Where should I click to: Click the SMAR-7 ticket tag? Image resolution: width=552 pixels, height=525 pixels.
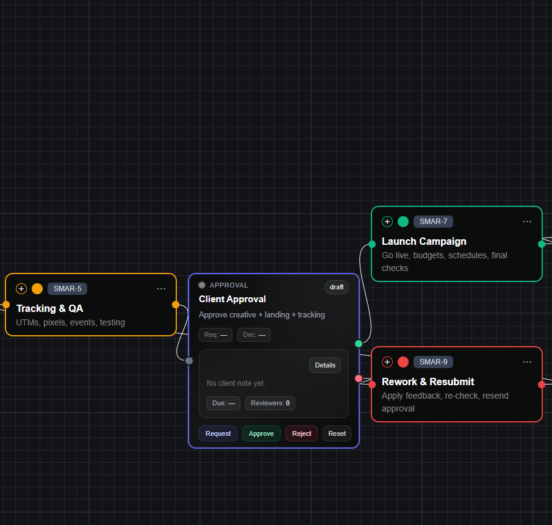(x=433, y=222)
